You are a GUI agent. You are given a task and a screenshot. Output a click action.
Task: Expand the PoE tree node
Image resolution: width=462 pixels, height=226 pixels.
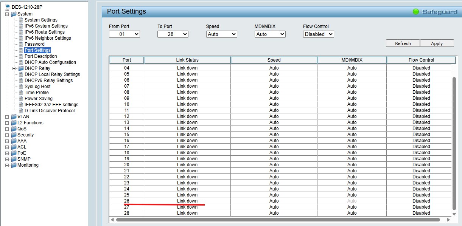tap(7, 153)
